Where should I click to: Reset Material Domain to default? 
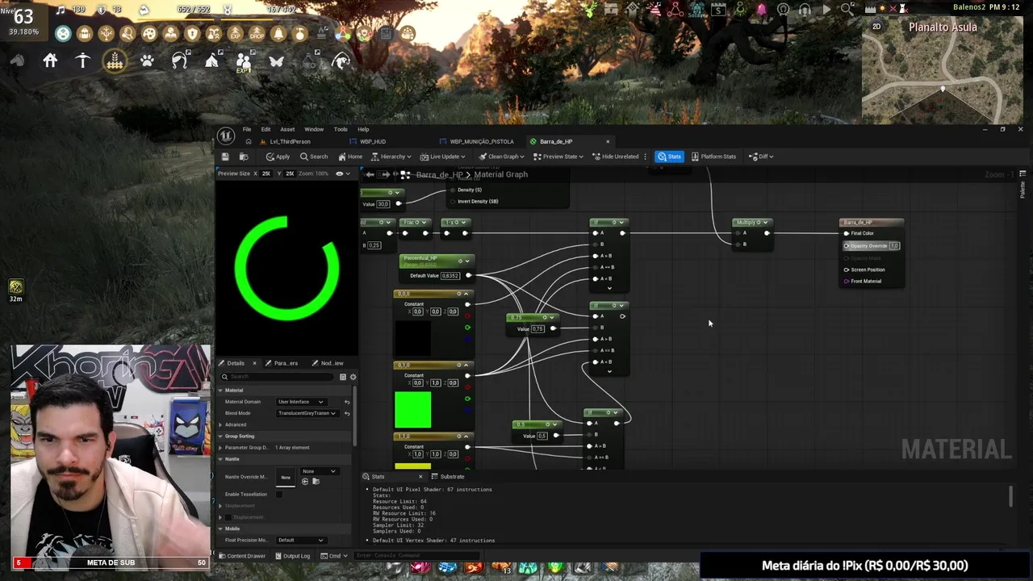[347, 402]
